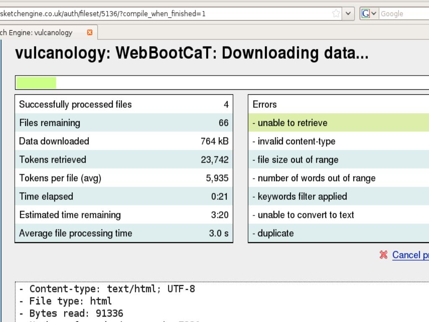Click the 3:20 estimated time value
The height and width of the screenshot is (322, 429).
[x=220, y=215]
